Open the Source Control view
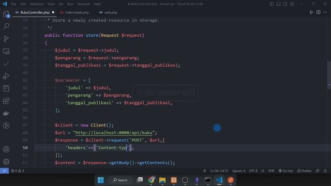This screenshot has height=186, width=331. pos(6,39)
